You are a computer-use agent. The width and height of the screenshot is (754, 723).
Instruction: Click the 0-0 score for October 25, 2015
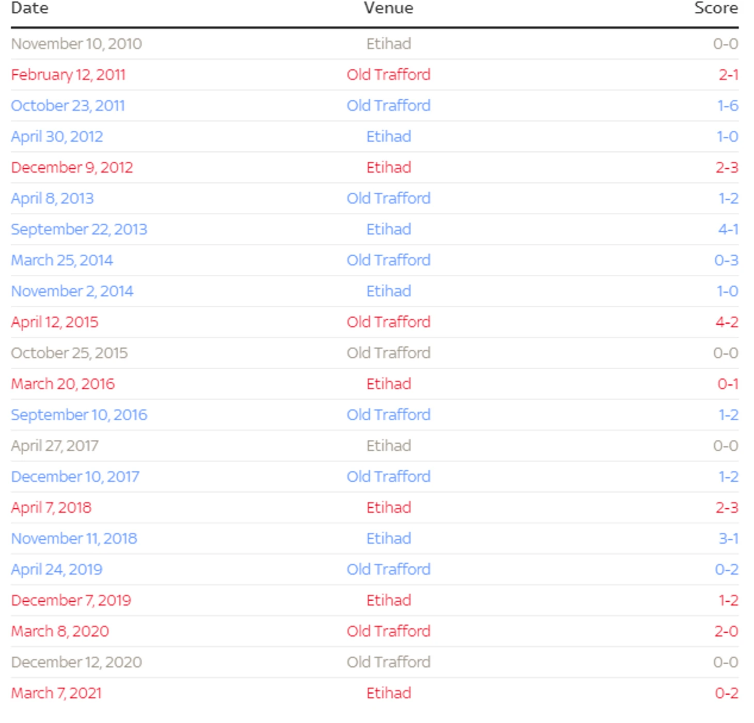[726, 353]
